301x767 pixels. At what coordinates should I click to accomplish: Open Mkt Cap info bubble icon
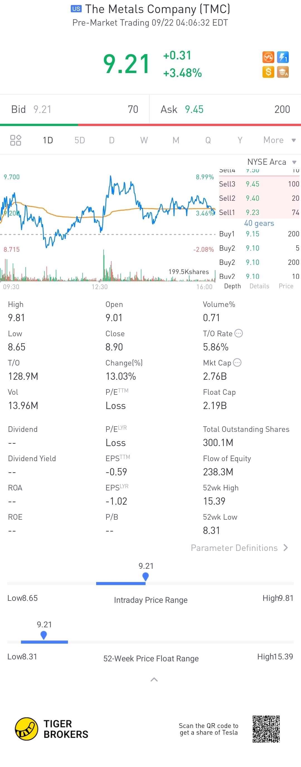(x=237, y=362)
